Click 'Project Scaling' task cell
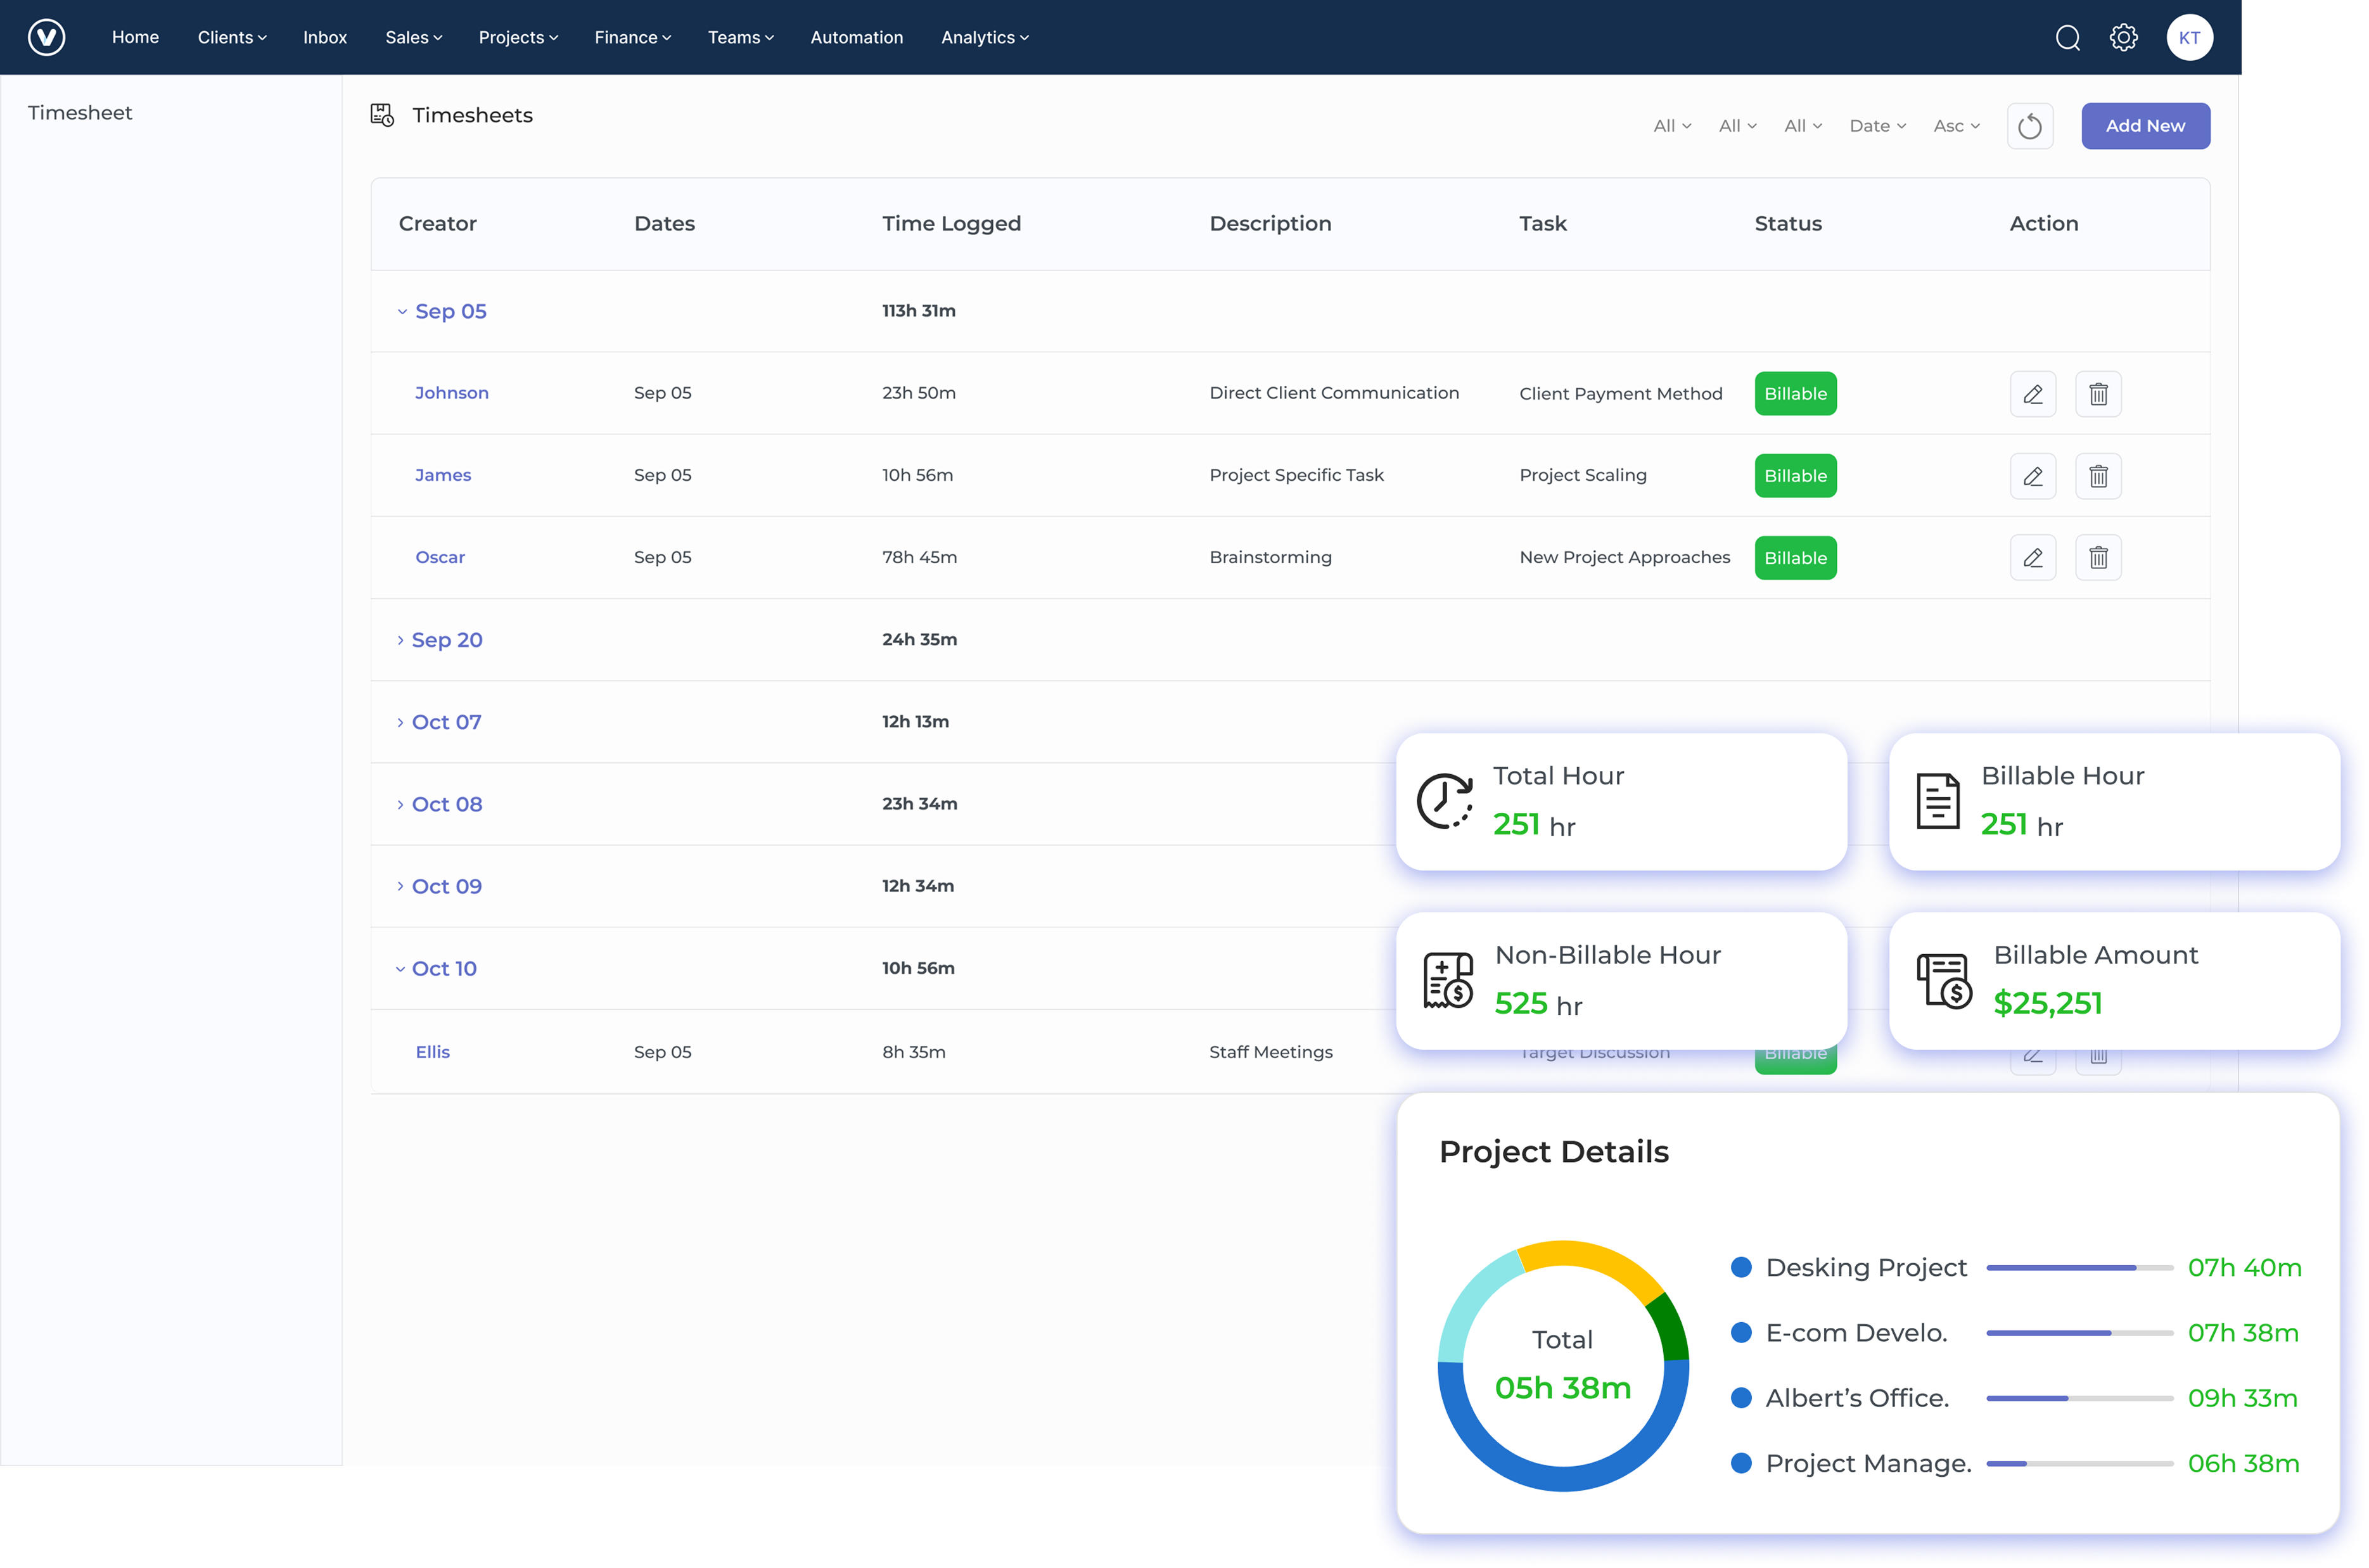The height and width of the screenshot is (1568, 2369). coord(1582,475)
